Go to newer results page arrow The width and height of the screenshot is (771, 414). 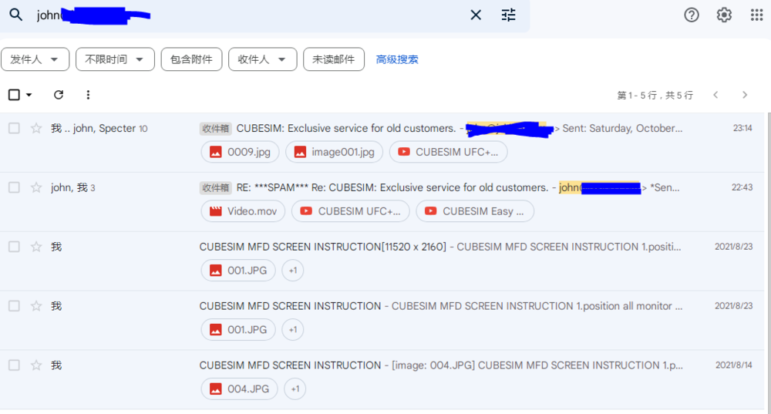(715, 95)
